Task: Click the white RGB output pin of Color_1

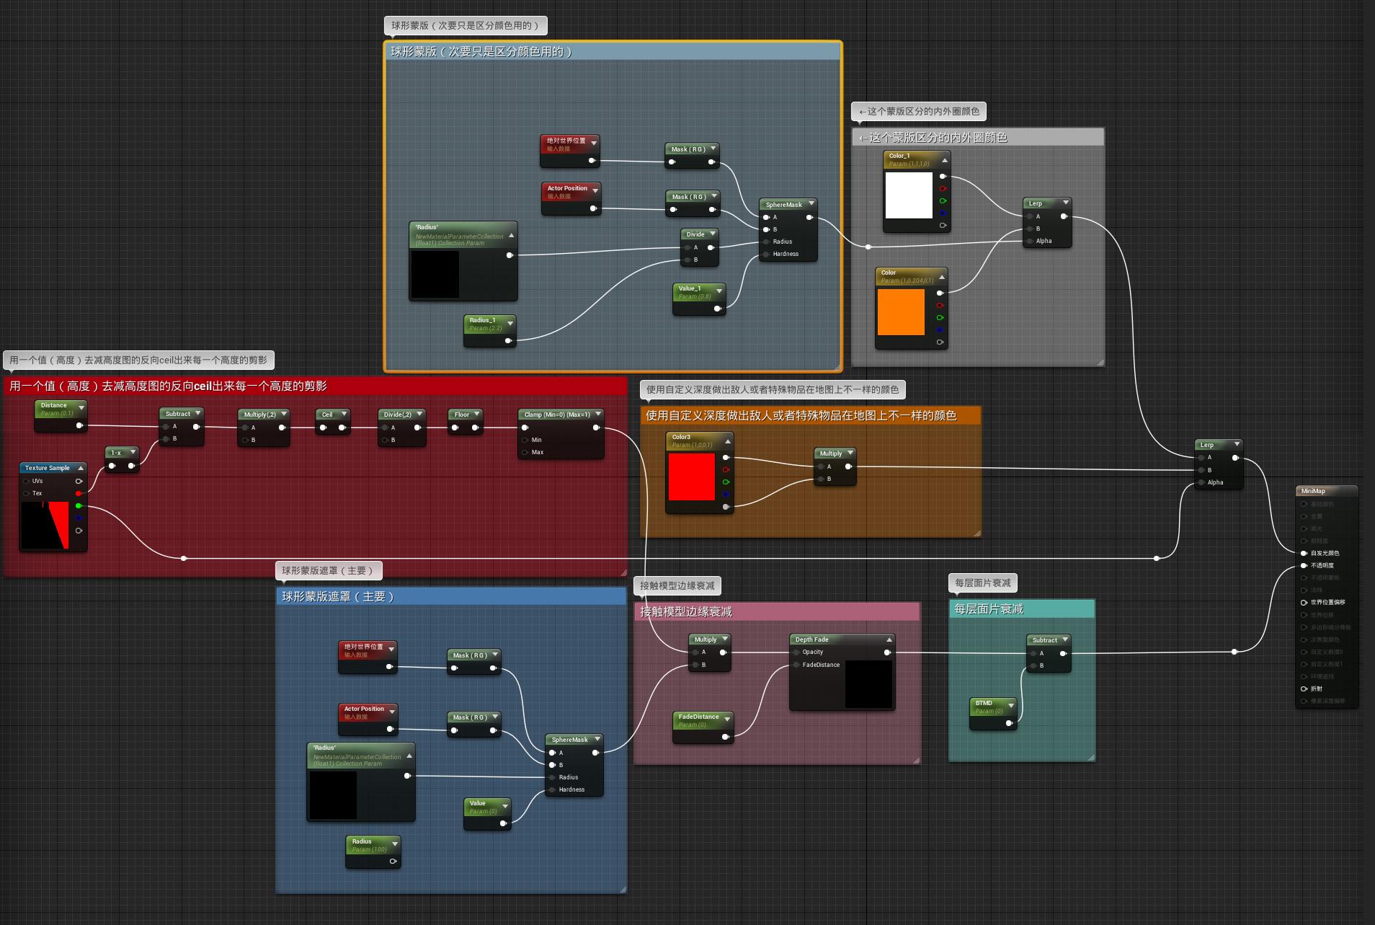Action: click(x=943, y=176)
